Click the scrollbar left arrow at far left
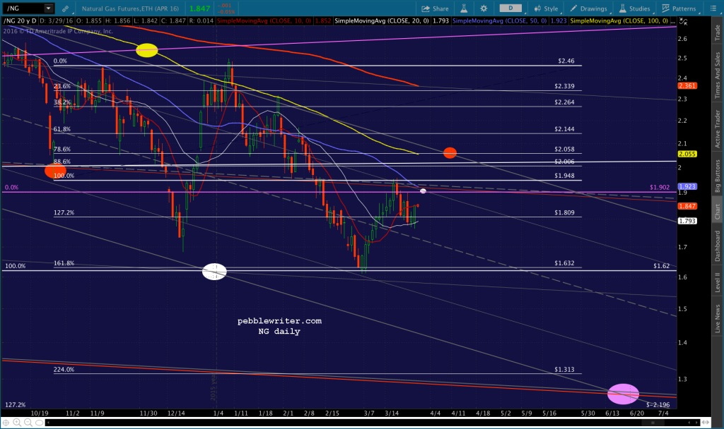 pyautogui.click(x=48, y=423)
